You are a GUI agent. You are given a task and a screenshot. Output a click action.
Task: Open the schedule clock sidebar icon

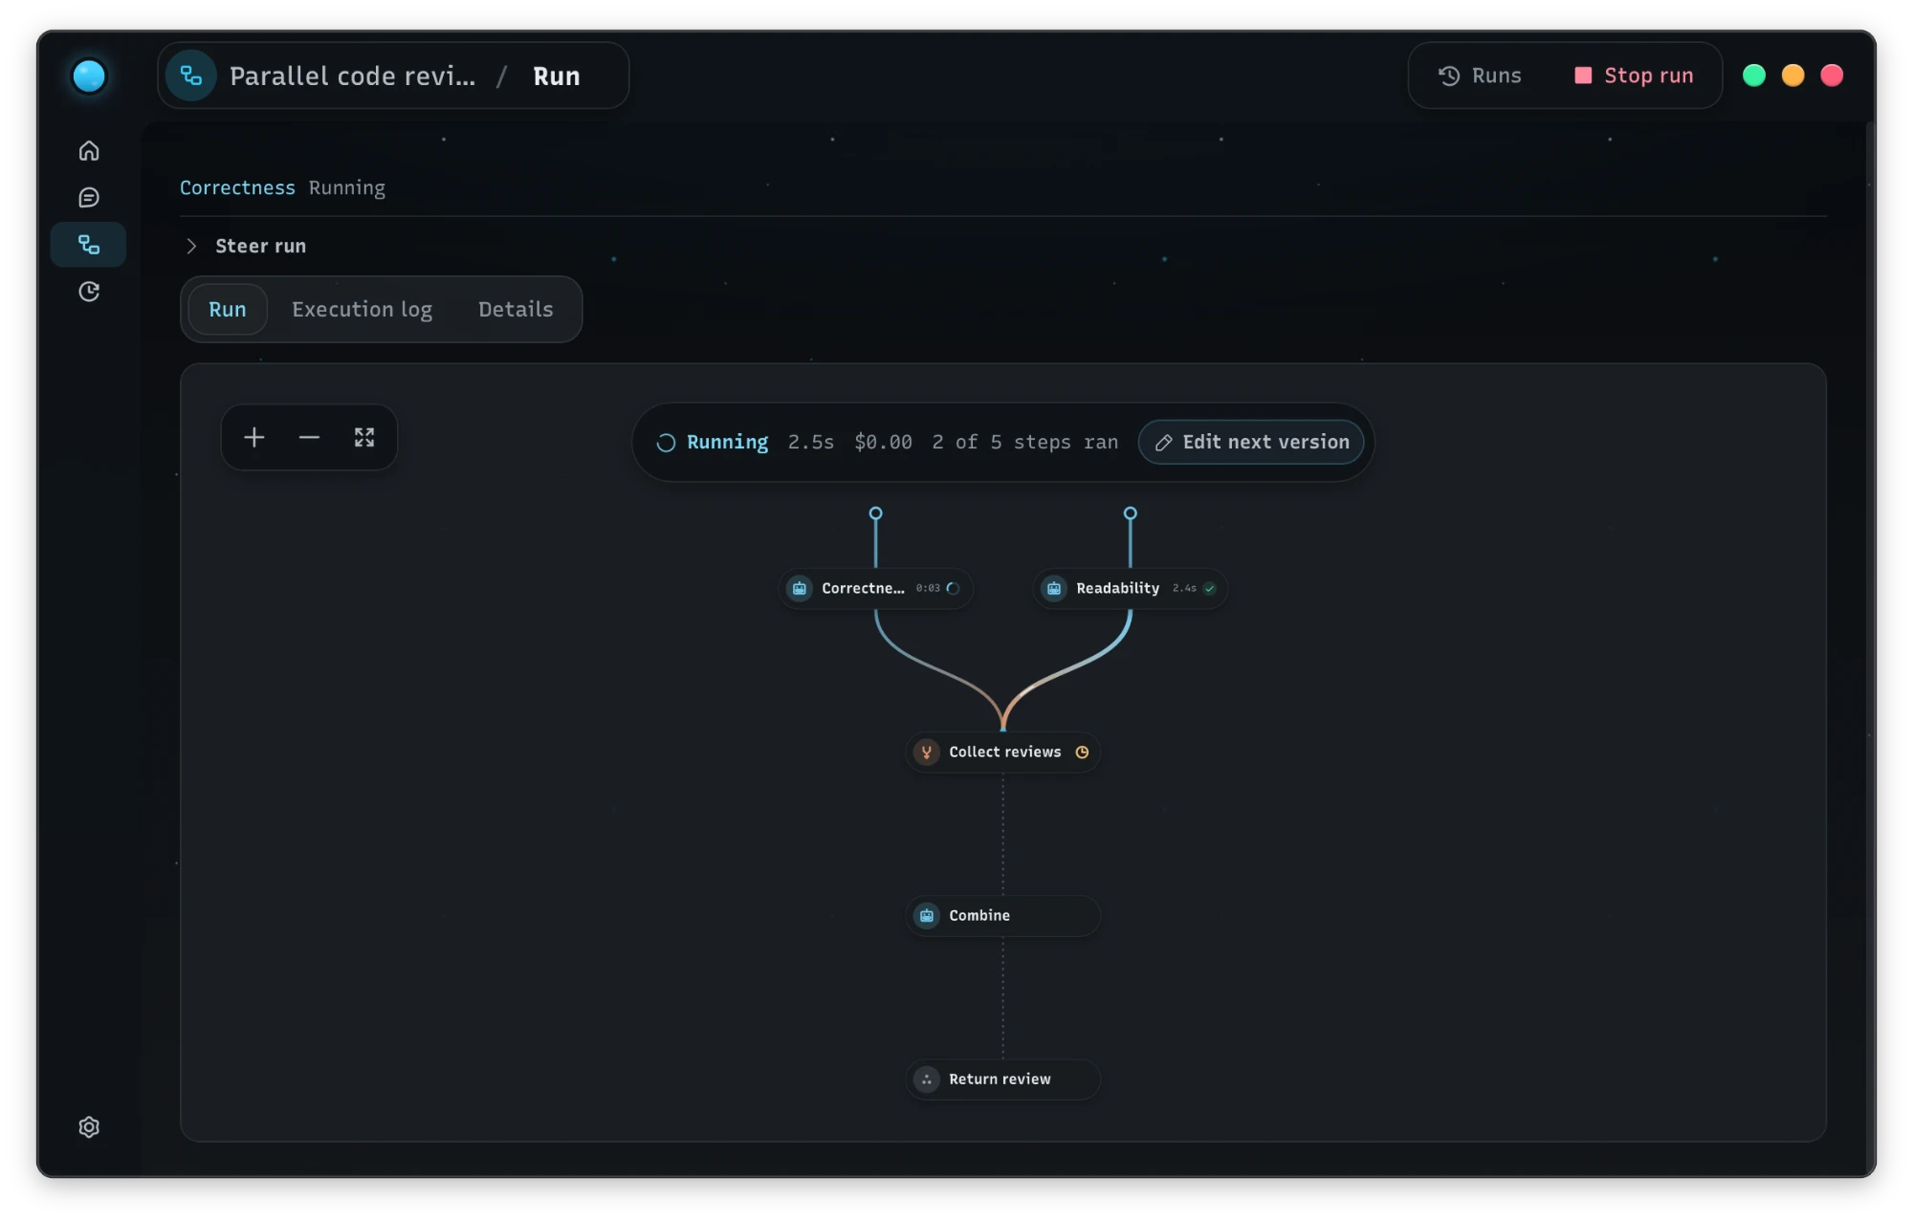pos(89,292)
